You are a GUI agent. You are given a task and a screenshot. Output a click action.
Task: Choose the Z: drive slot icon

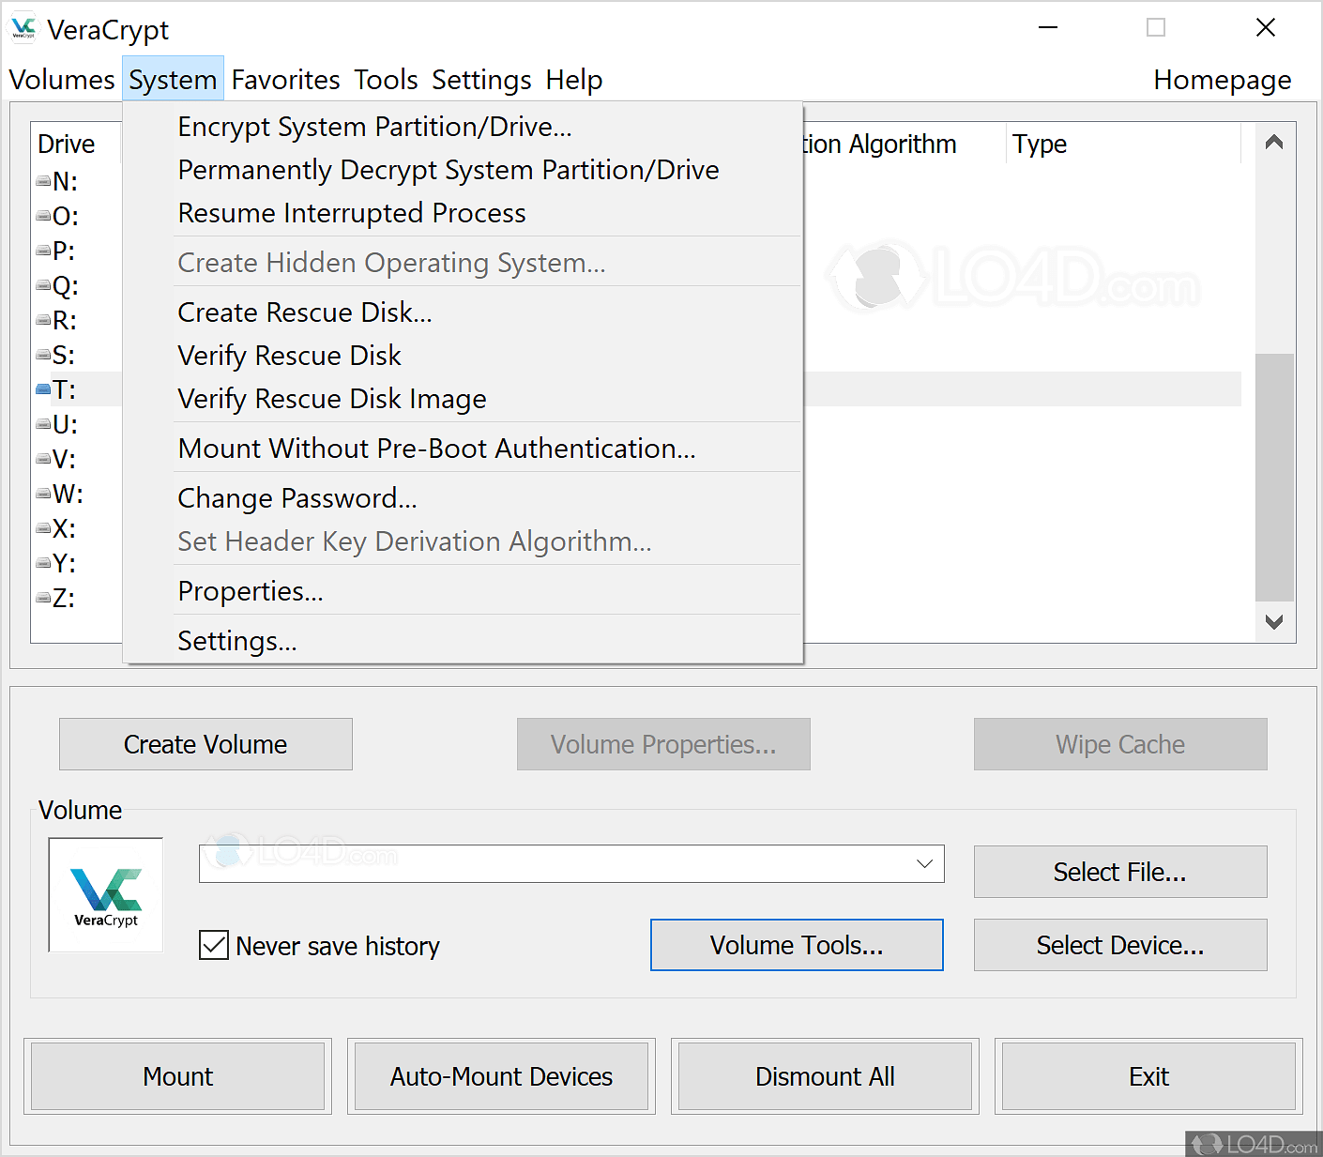(43, 598)
